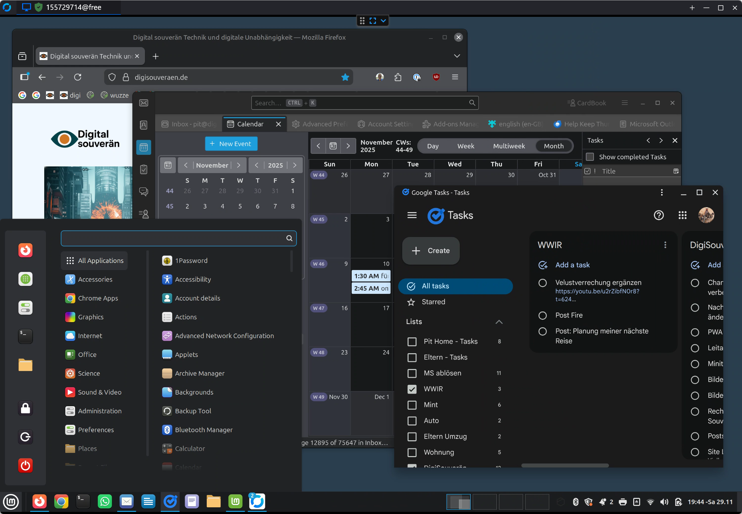
Task: Open WWIR list three-dot options menu
Action: [665, 245]
